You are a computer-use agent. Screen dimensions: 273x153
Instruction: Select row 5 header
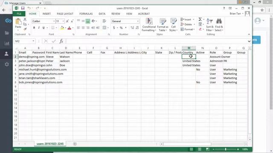point(15,70)
